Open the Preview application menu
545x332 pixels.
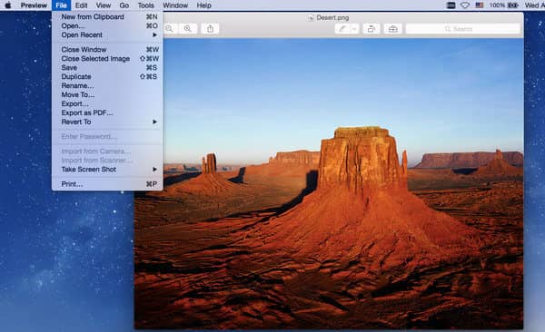click(x=34, y=5)
